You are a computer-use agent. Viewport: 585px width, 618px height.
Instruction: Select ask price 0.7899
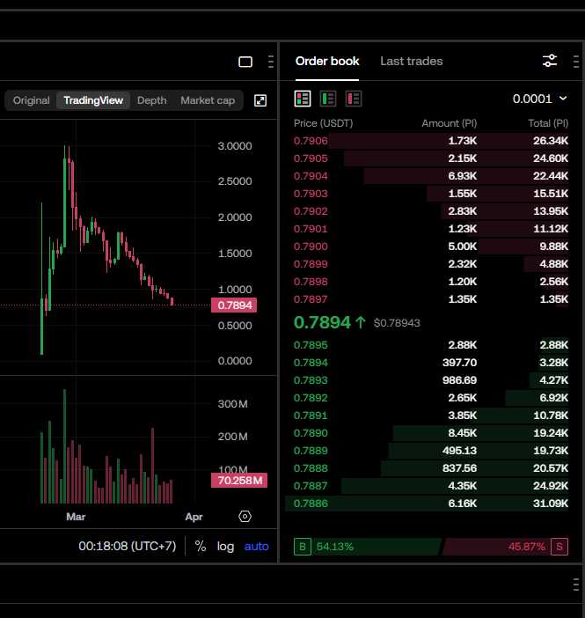pos(311,264)
